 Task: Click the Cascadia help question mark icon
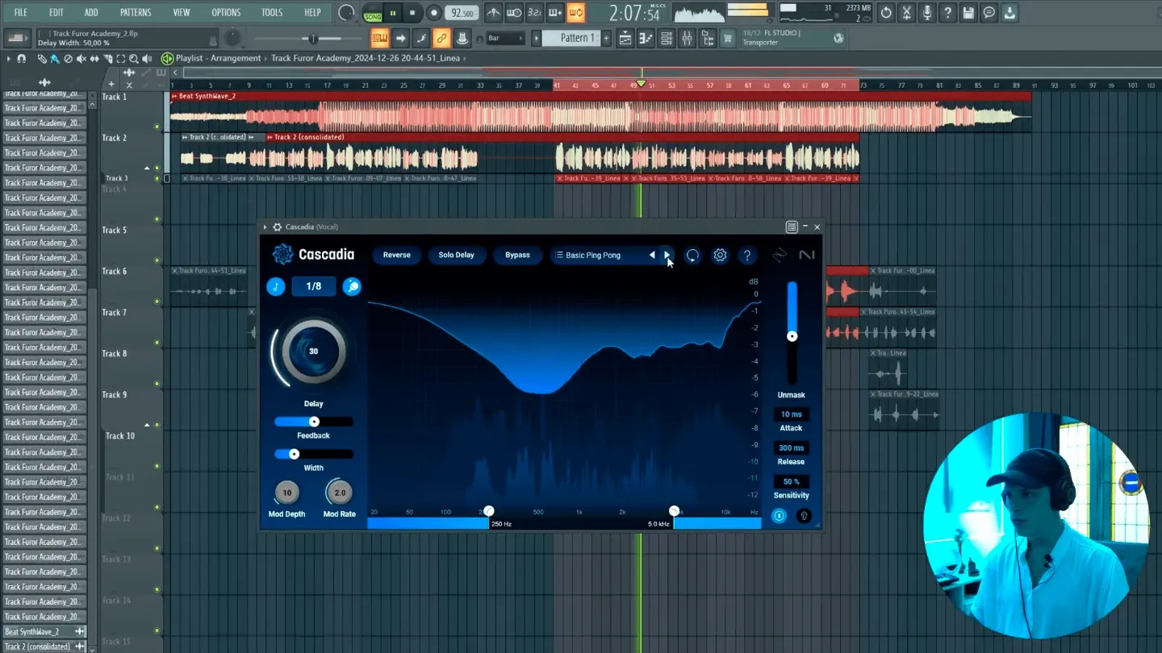coord(746,255)
